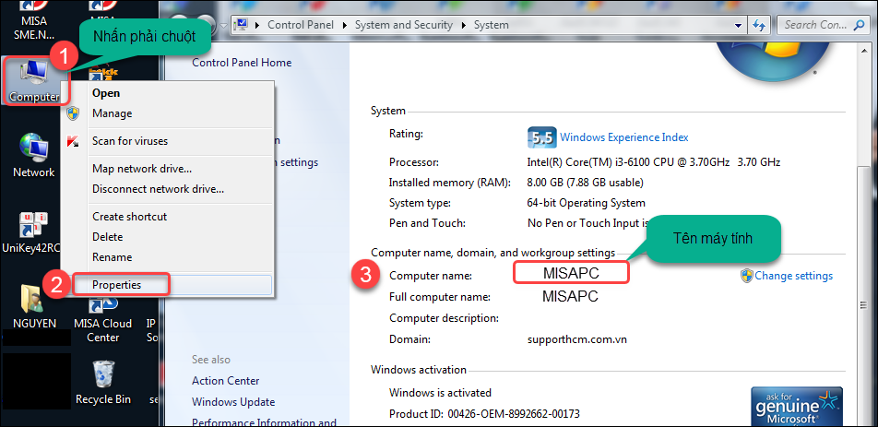The image size is (878, 427).
Task: Click the shield icon next to Change settings
Action: pyautogui.click(x=746, y=276)
